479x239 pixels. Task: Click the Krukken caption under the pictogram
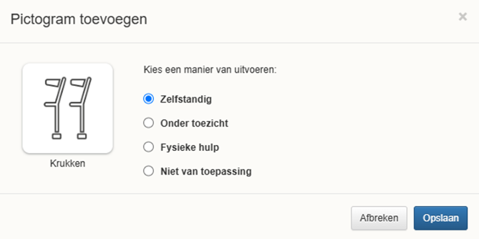(68, 164)
